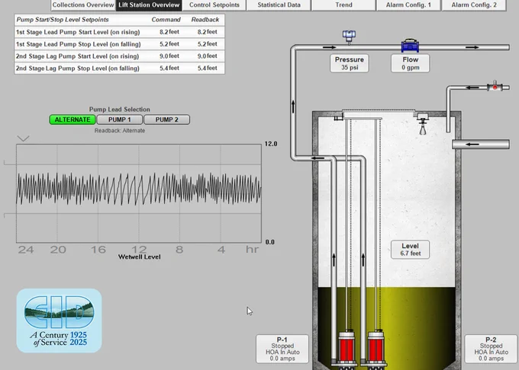Viewport: 519px width, 370px height.
Task: Click the CID Century of Service logo
Action: [x=60, y=321]
